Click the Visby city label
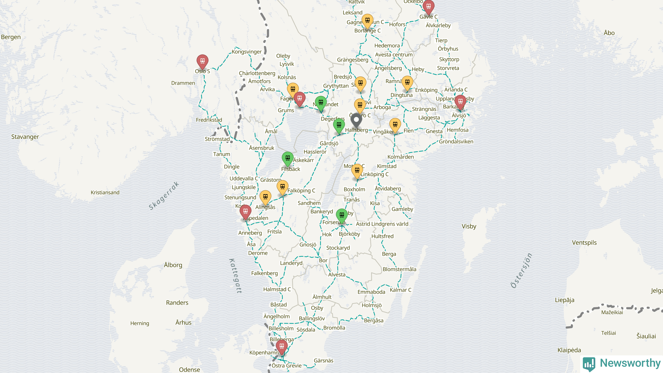The image size is (663, 373). (x=469, y=226)
